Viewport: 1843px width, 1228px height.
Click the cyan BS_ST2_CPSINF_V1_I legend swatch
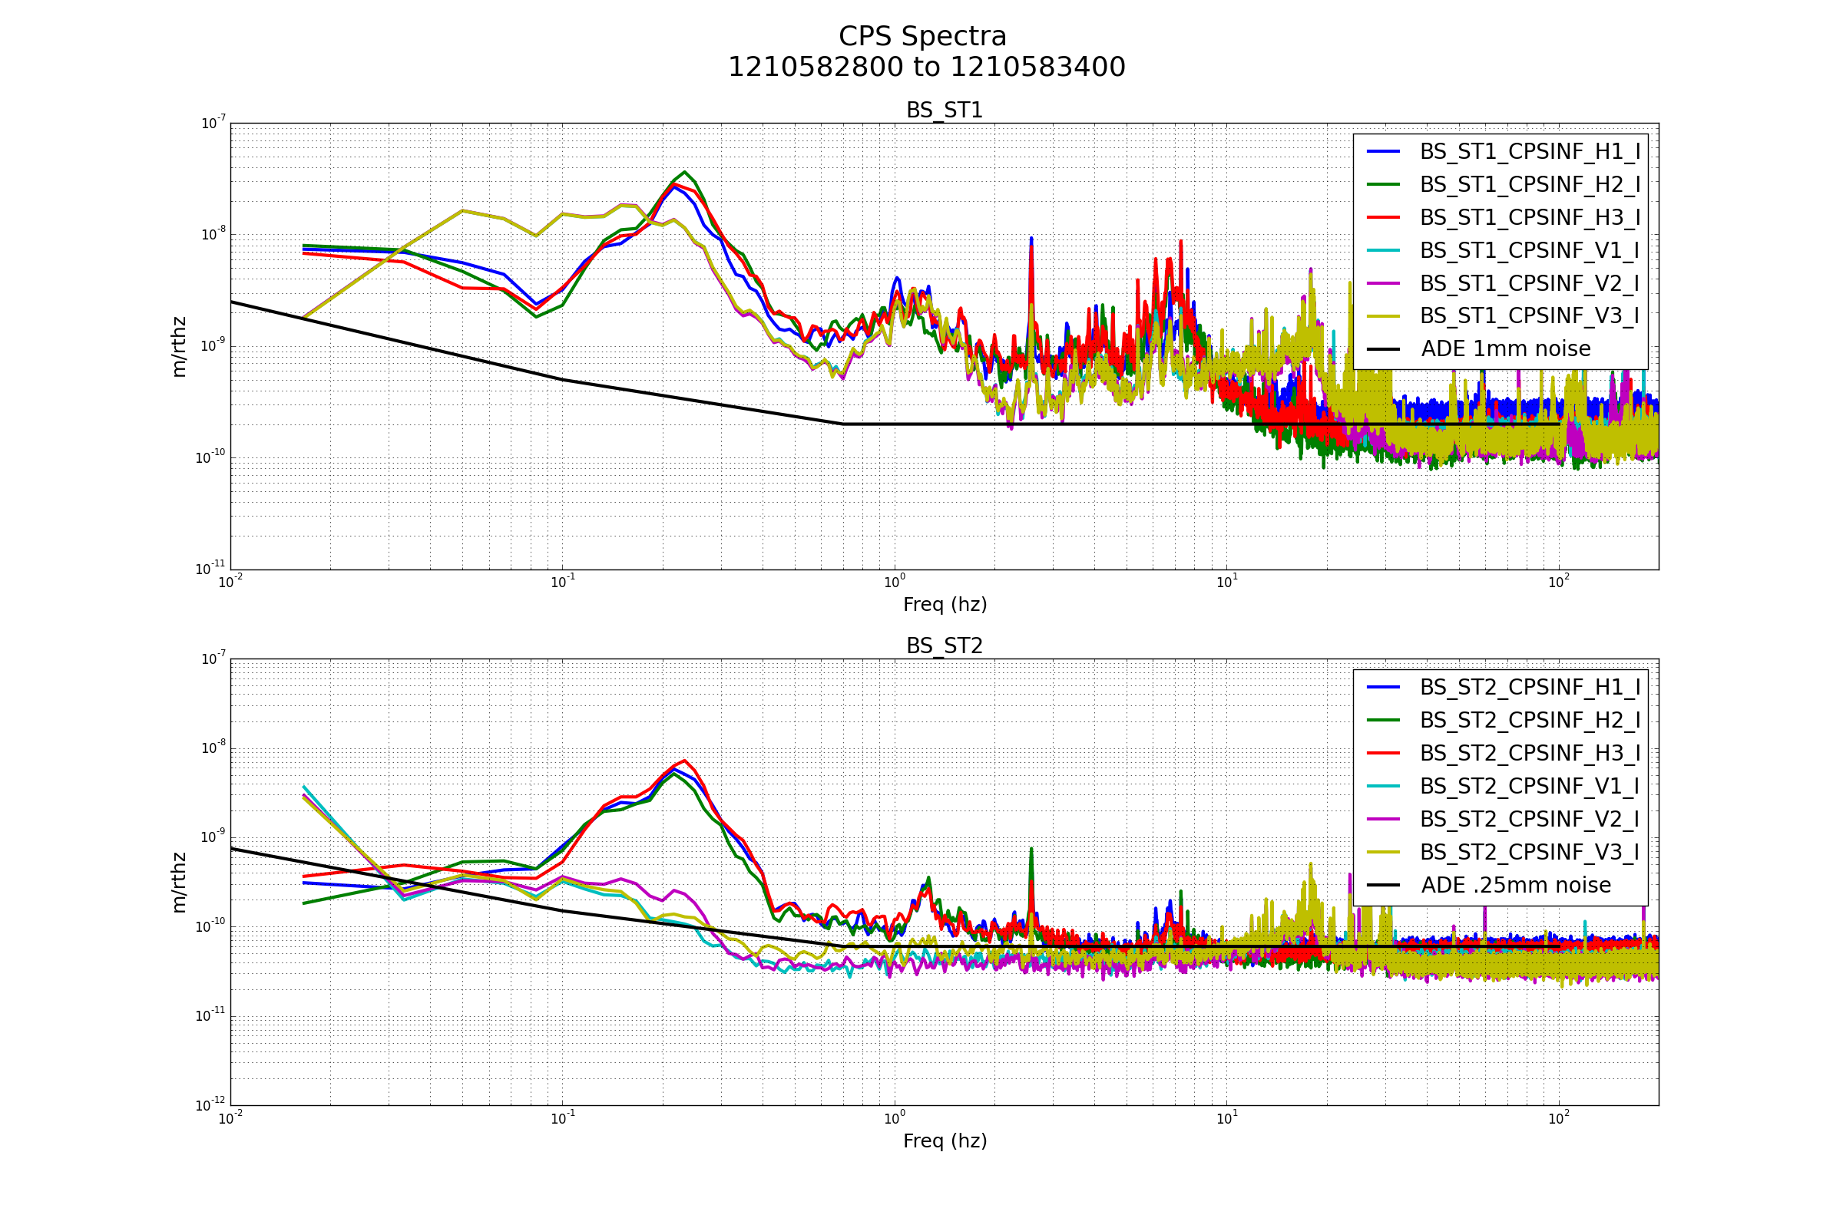coord(1383,786)
